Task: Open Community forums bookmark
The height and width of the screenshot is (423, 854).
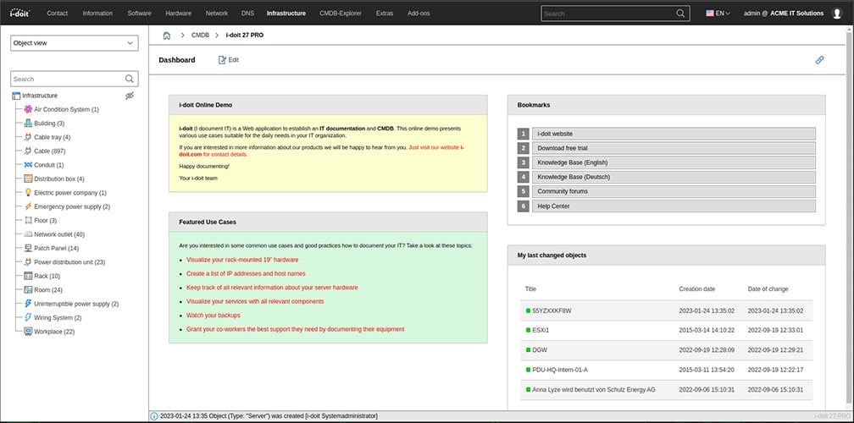Action: (674, 191)
